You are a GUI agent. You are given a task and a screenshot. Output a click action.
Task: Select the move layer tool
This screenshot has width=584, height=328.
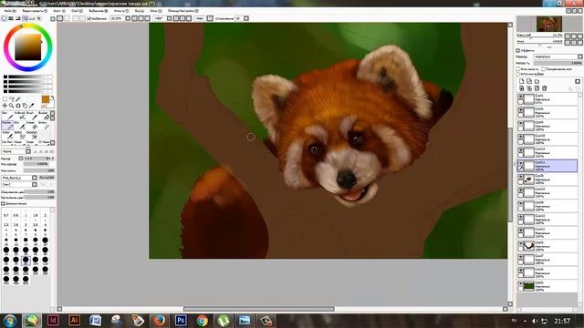5,106
